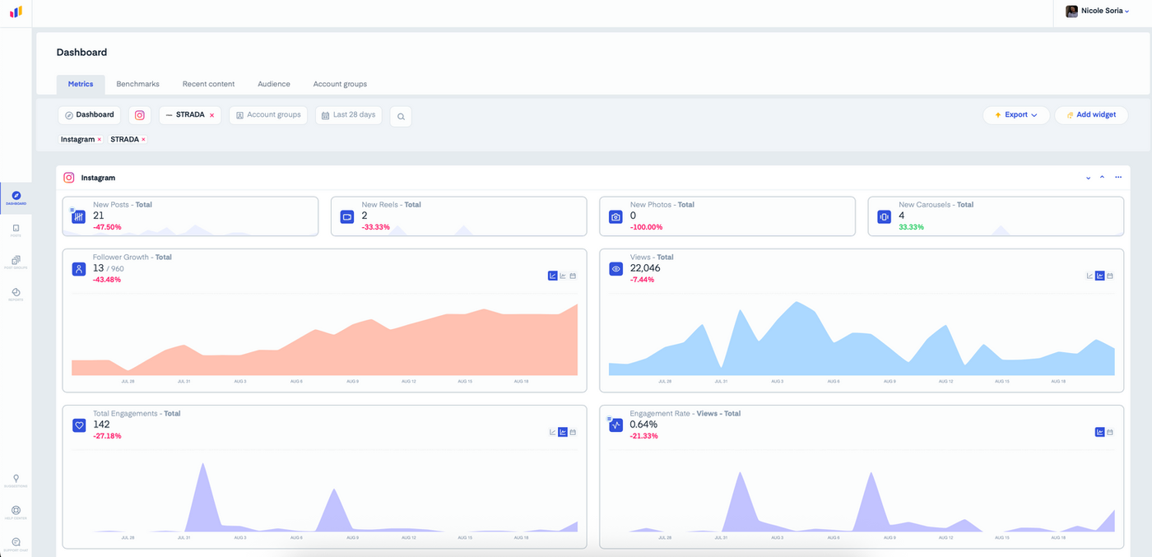Open the Help Center sidebar icon
Image resolution: width=1152 pixels, height=557 pixels.
coord(16,513)
